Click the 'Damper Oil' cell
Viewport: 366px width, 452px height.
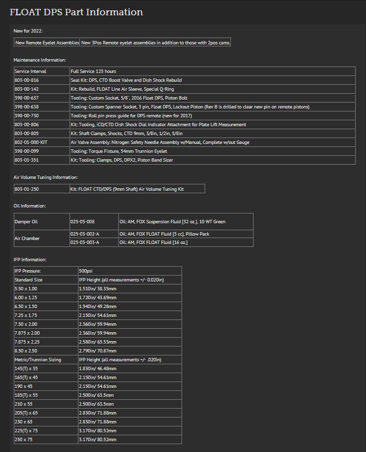click(42, 222)
